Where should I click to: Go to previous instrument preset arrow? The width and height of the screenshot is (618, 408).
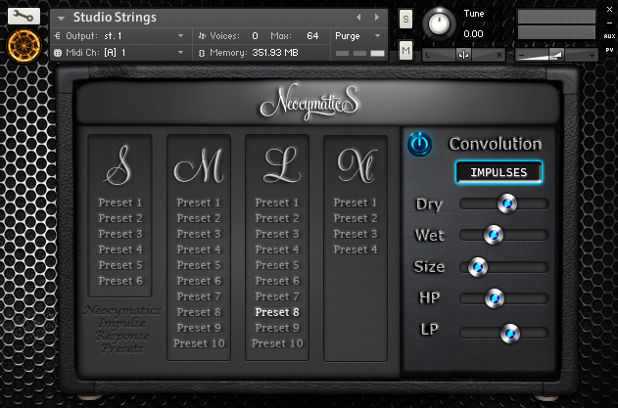(358, 17)
